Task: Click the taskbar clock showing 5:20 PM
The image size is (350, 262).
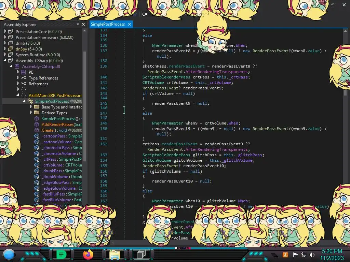Action: 332,254
